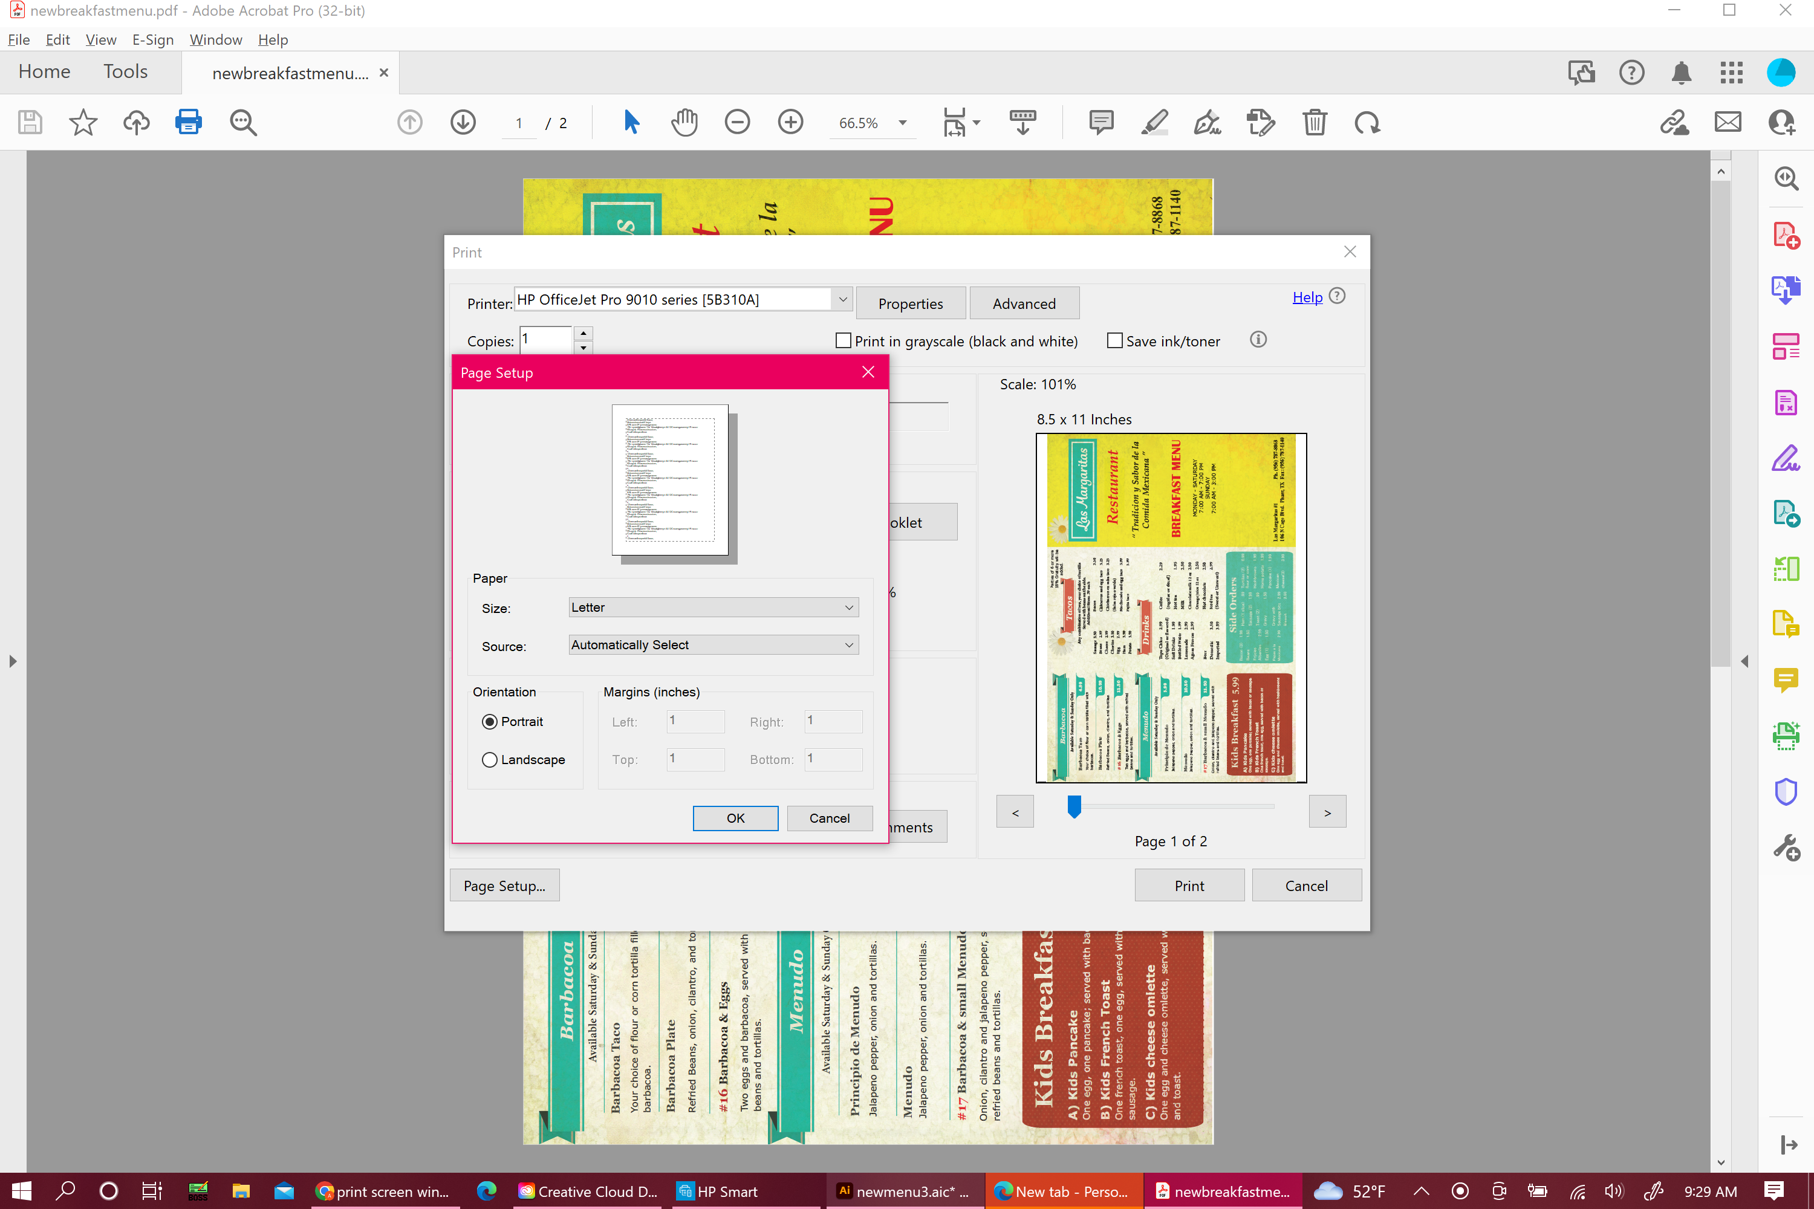This screenshot has width=1814, height=1209.
Task: Click the Comment tool icon in toolbar
Action: coord(1103,123)
